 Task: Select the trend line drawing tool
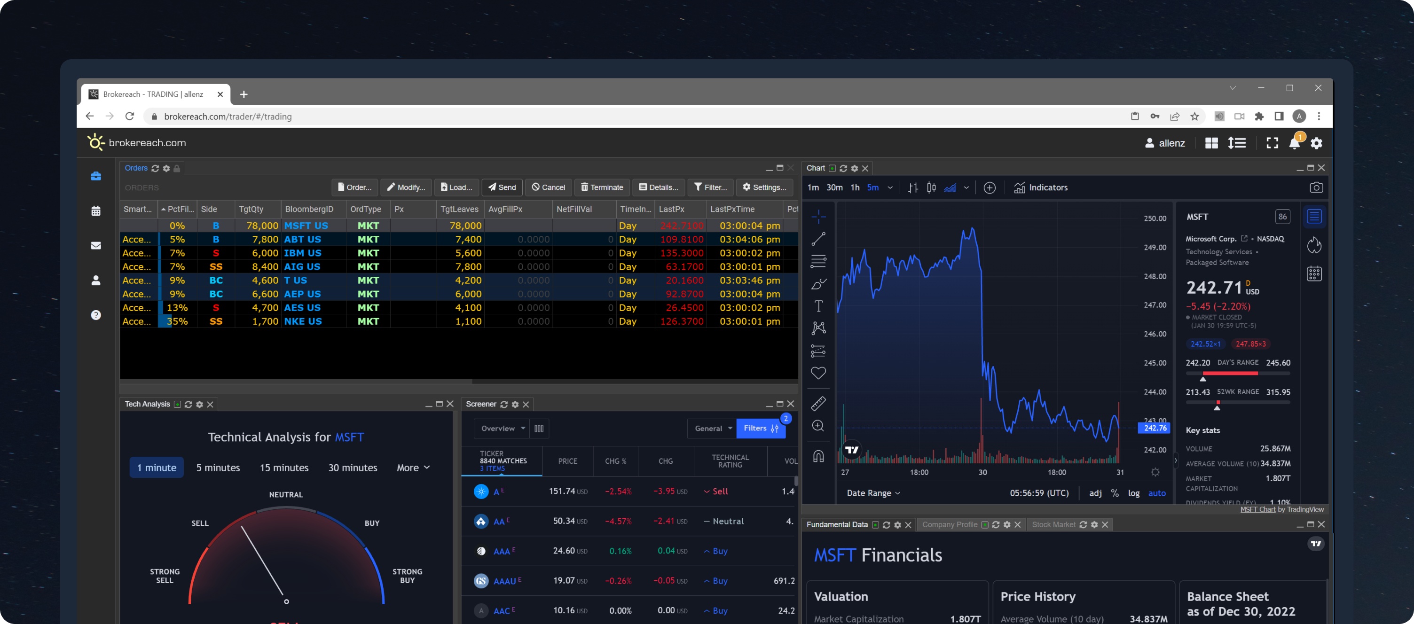[818, 239]
